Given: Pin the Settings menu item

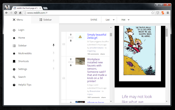Looking at the screenshot, I should (x=53, y=69).
